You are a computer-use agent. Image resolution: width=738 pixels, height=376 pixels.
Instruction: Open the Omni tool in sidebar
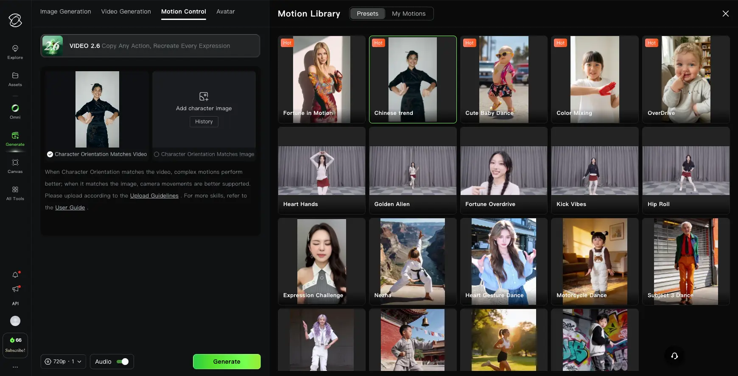coord(15,112)
